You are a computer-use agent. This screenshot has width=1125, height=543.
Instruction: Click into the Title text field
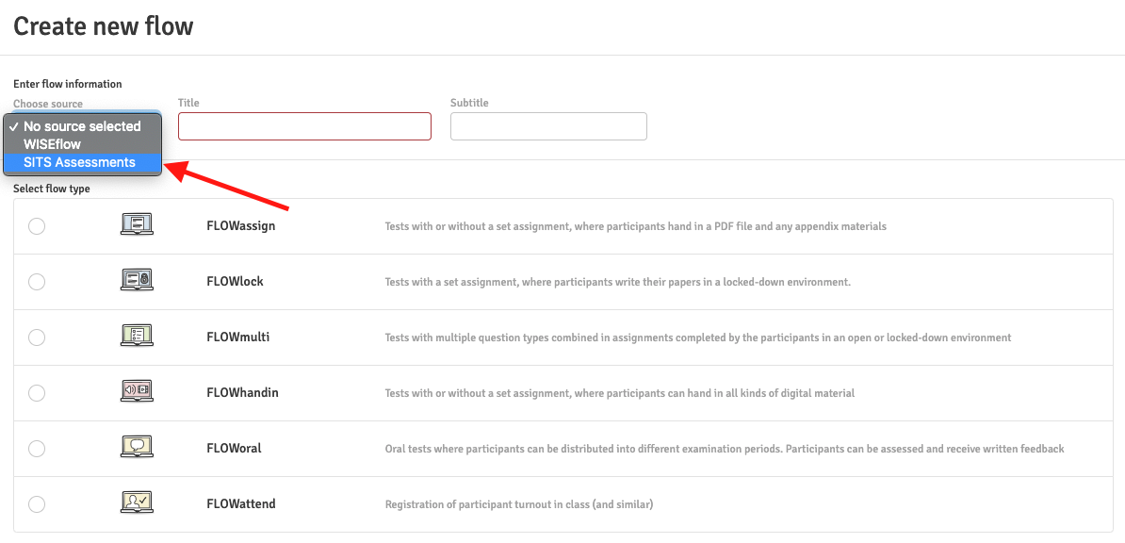304,126
